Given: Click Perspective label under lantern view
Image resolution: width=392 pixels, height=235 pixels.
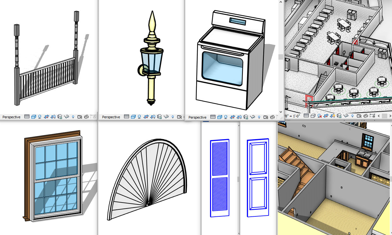Looking at the screenshot, I should 111,117.
